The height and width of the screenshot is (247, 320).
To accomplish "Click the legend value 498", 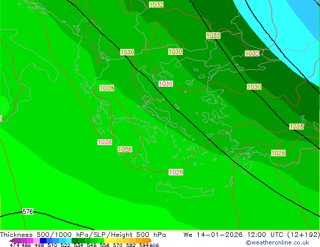I will (x=39, y=245).
